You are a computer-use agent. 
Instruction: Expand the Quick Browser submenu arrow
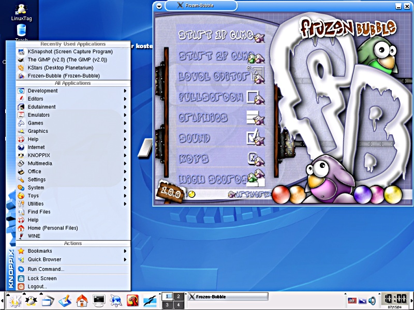coord(125,259)
